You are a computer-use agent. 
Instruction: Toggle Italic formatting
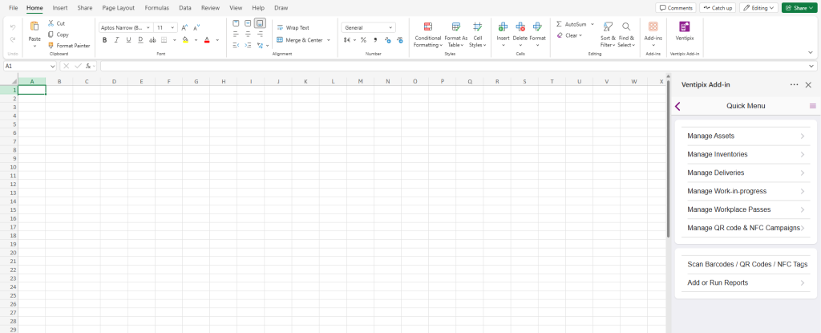coord(116,39)
